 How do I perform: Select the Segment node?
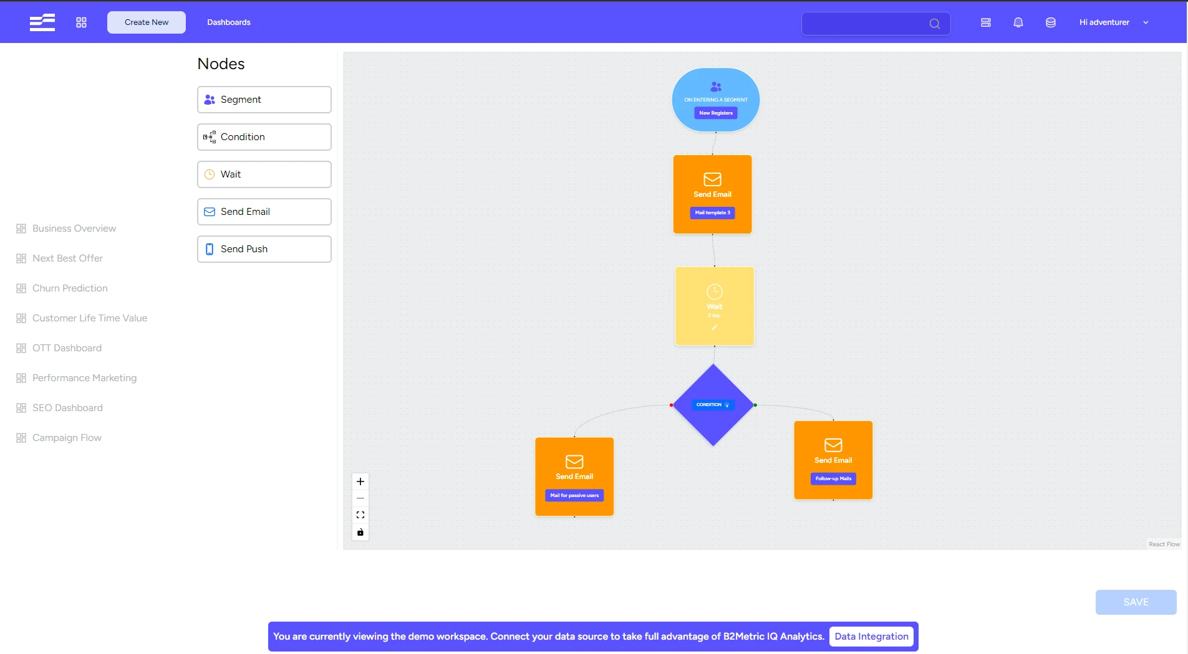tap(264, 100)
